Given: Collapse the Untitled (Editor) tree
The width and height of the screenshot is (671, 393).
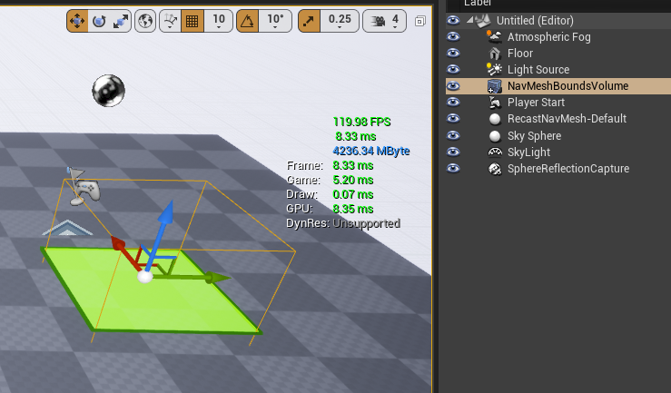Looking at the screenshot, I should pyautogui.click(x=469, y=20).
